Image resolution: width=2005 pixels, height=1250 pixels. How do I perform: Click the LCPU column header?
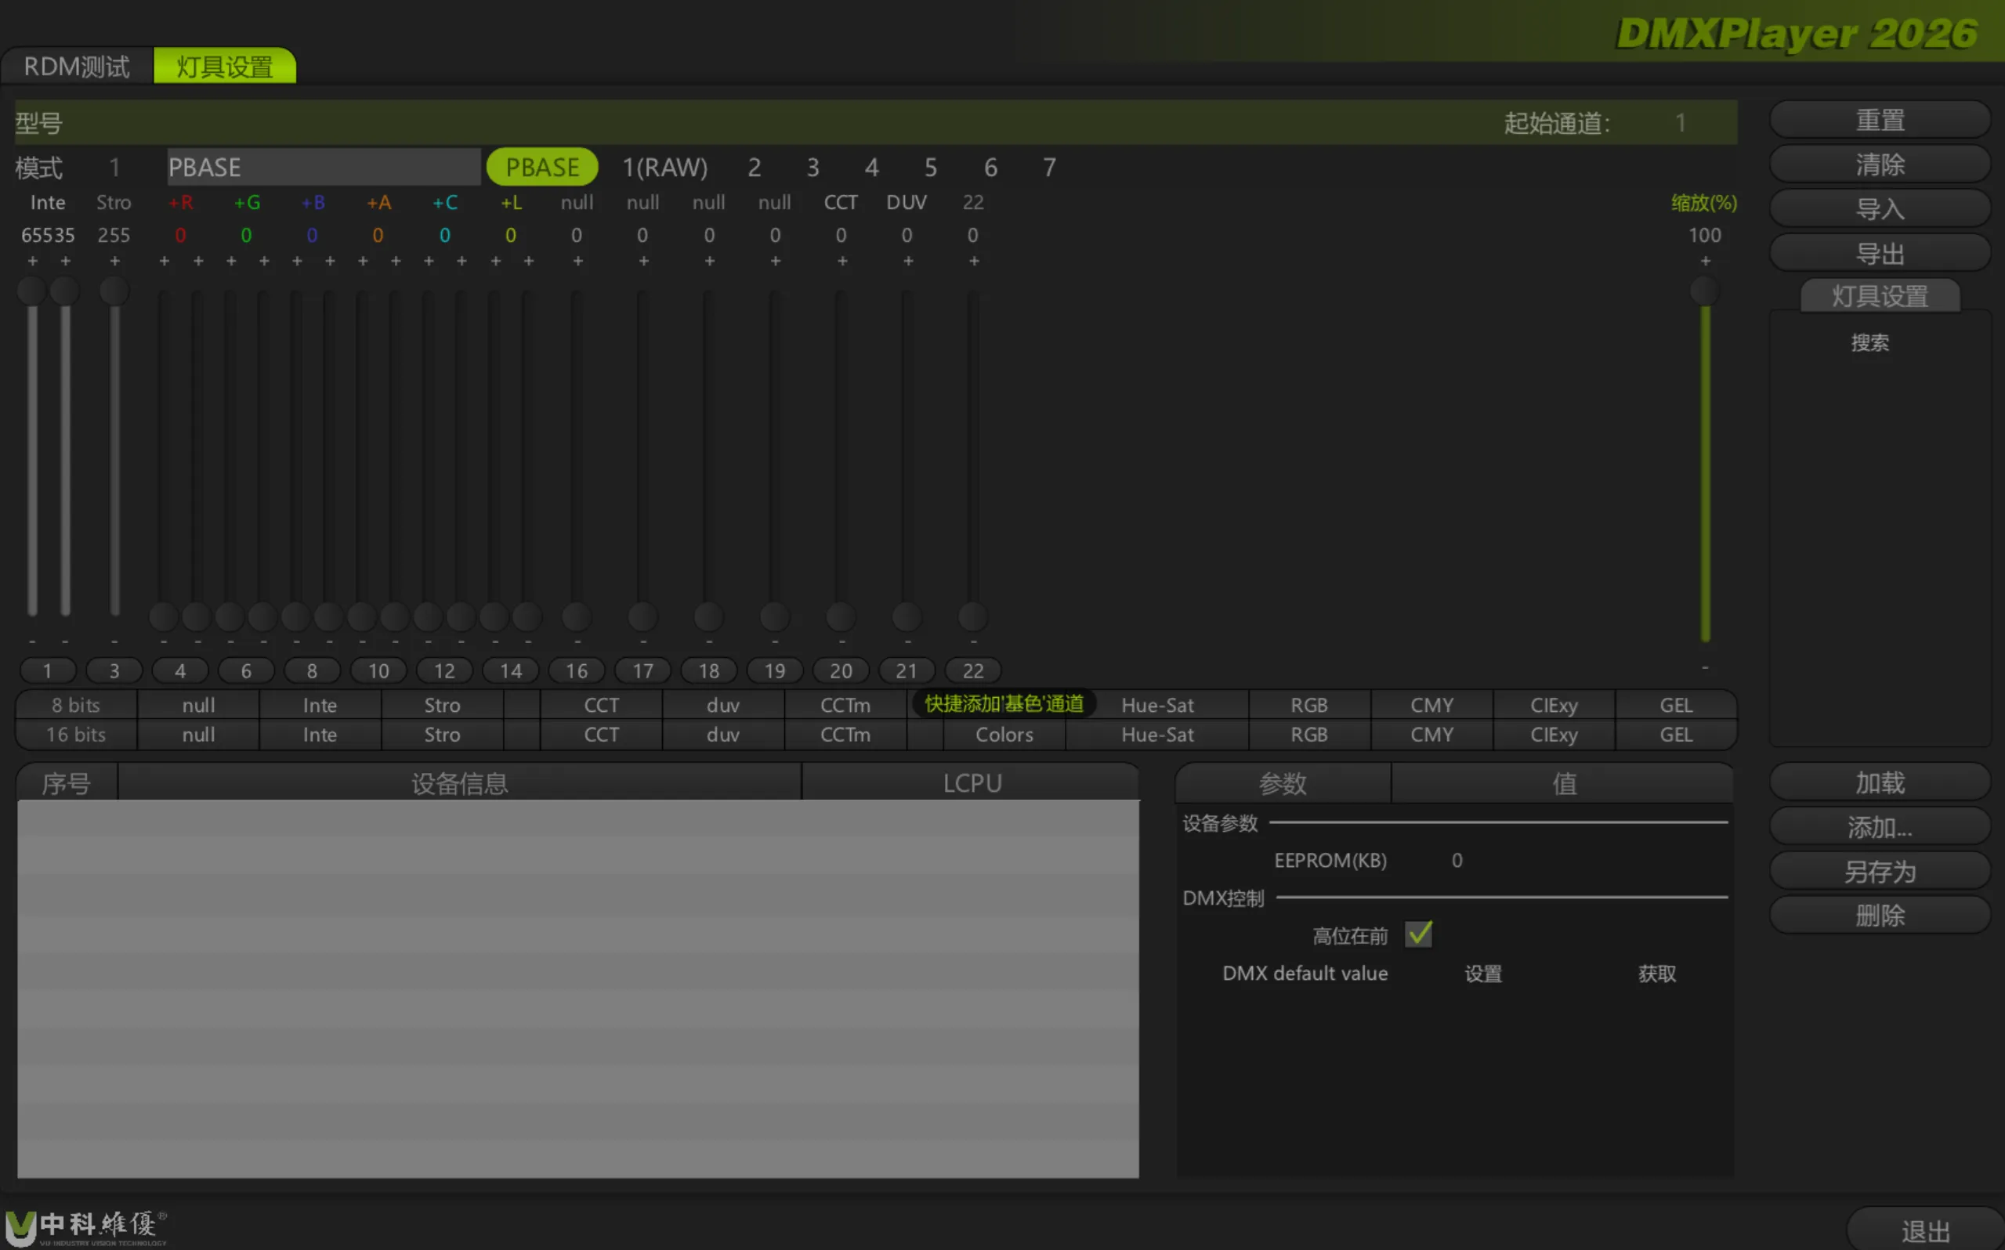pyautogui.click(x=972, y=783)
